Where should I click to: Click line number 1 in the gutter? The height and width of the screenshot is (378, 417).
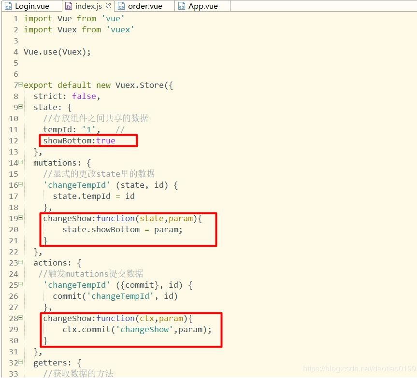point(16,19)
